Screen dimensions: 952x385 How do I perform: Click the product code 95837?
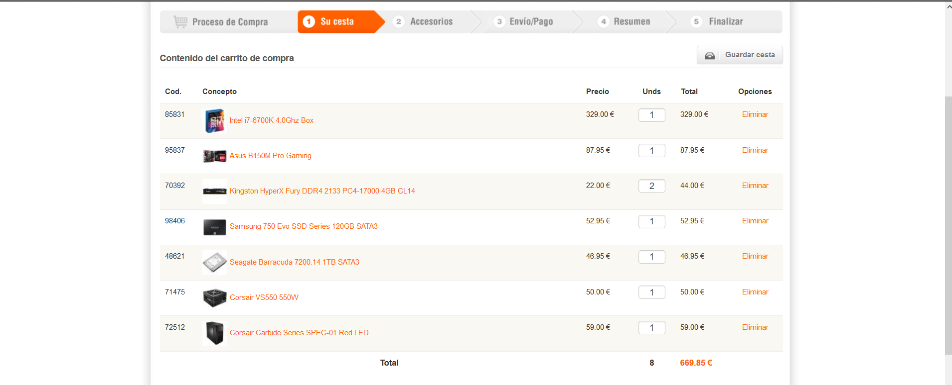tap(175, 150)
